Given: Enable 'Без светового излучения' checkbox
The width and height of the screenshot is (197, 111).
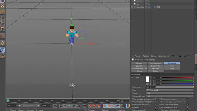Looking at the screenshot, I should (155, 99).
